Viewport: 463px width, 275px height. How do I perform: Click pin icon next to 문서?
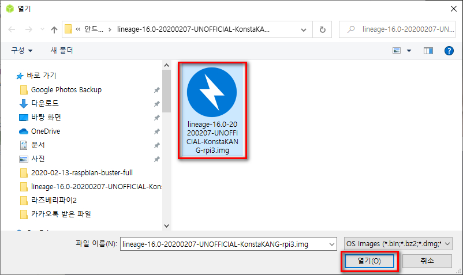[157, 145]
